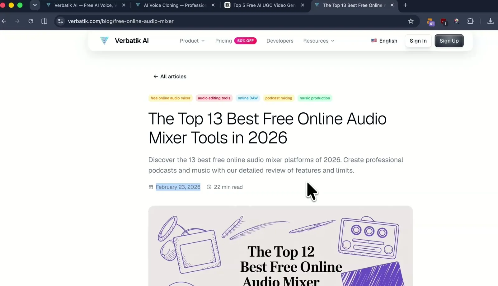Open the tab search chevron
The height and width of the screenshot is (286, 498).
(35, 5)
